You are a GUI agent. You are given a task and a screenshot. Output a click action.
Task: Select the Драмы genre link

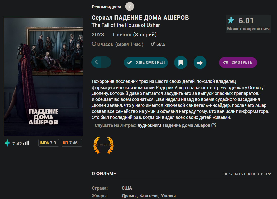click(129, 196)
